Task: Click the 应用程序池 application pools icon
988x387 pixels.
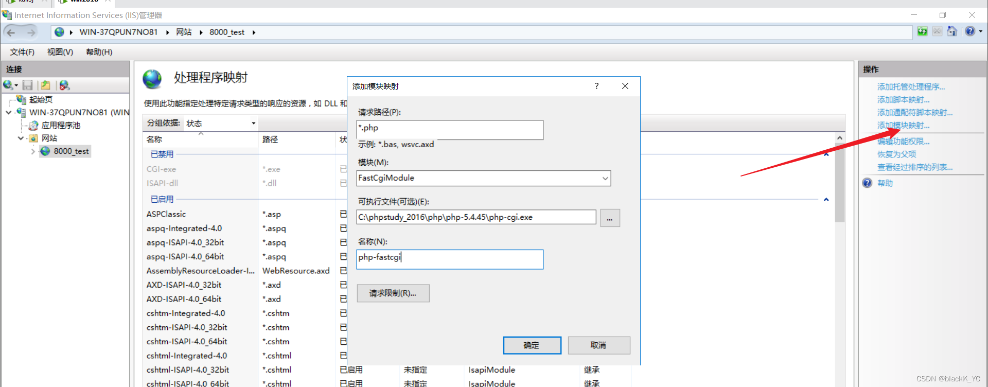Action: pos(33,125)
